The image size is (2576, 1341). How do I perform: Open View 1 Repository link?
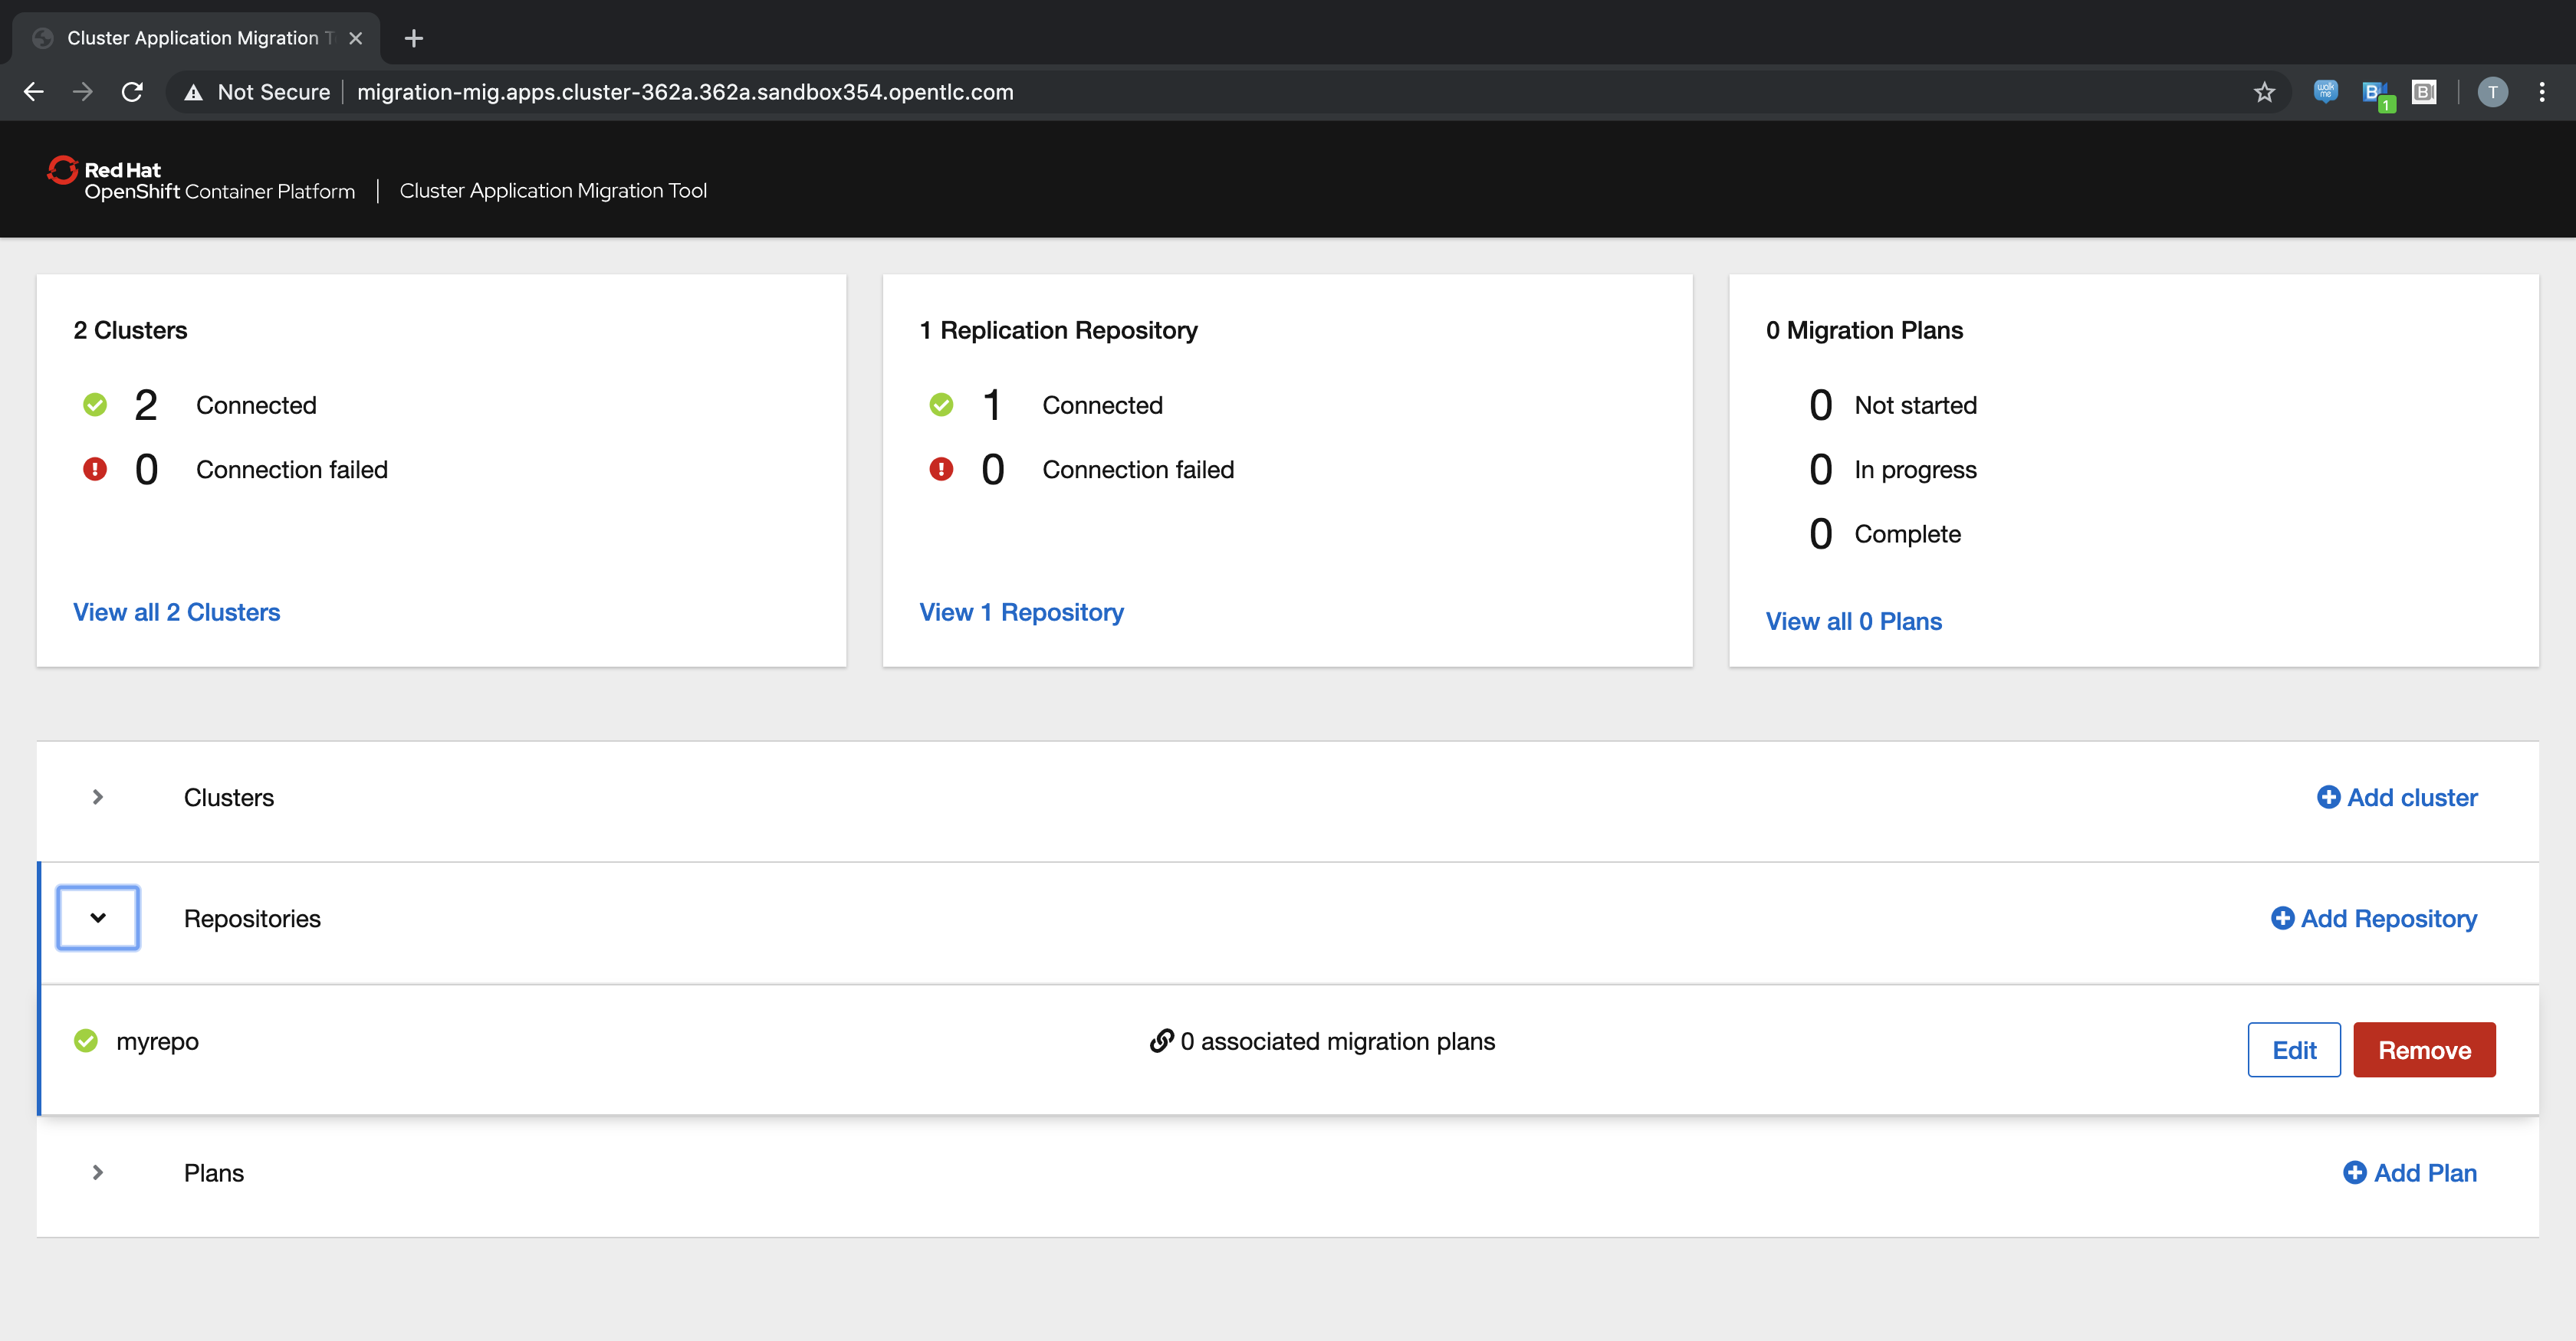click(1021, 612)
